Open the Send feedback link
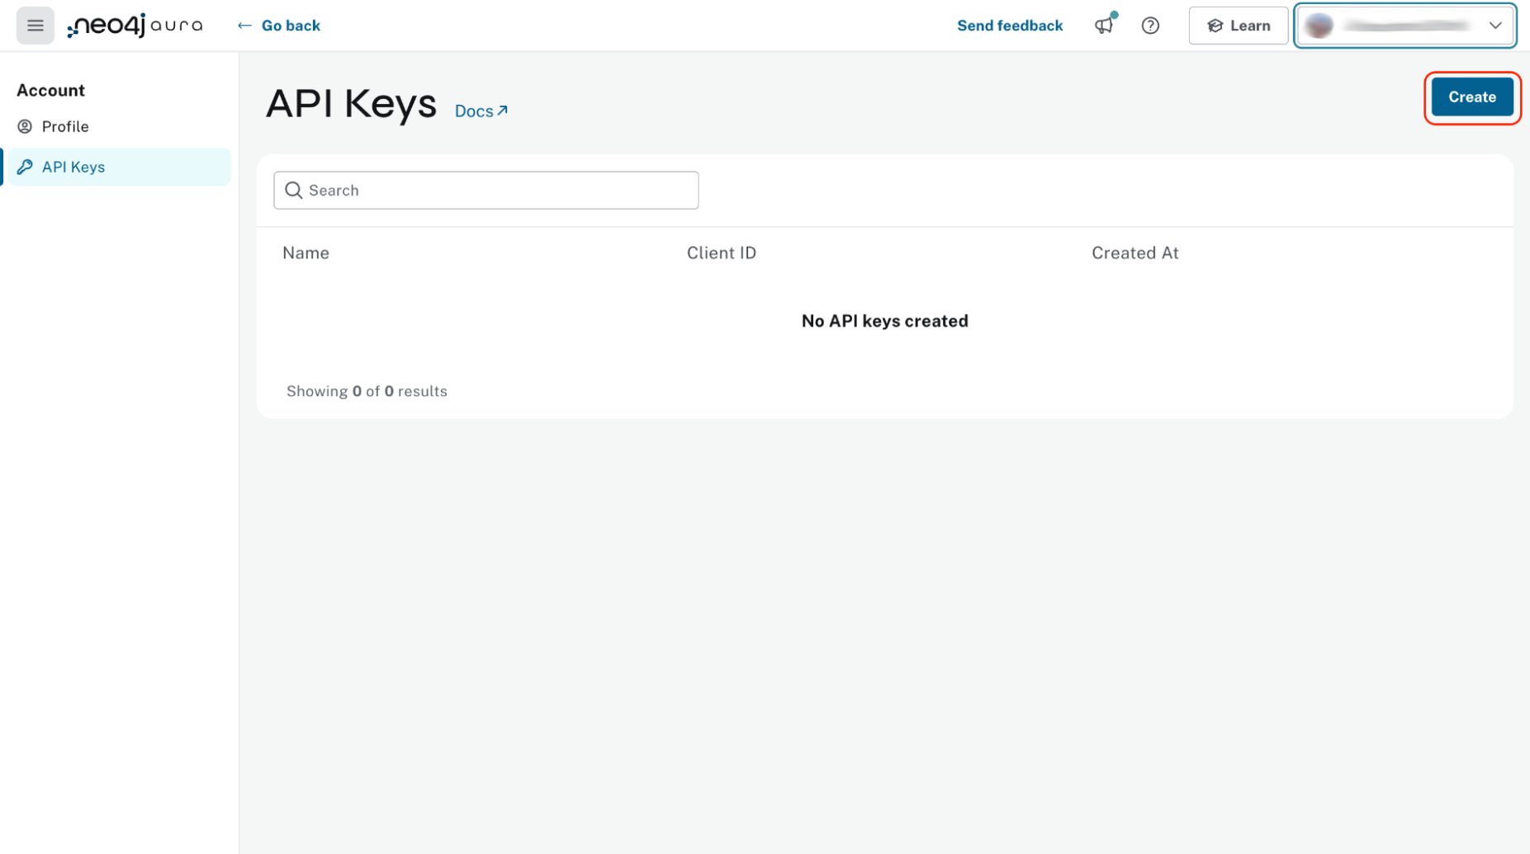Screen dimensions: 1530x854 1010,26
